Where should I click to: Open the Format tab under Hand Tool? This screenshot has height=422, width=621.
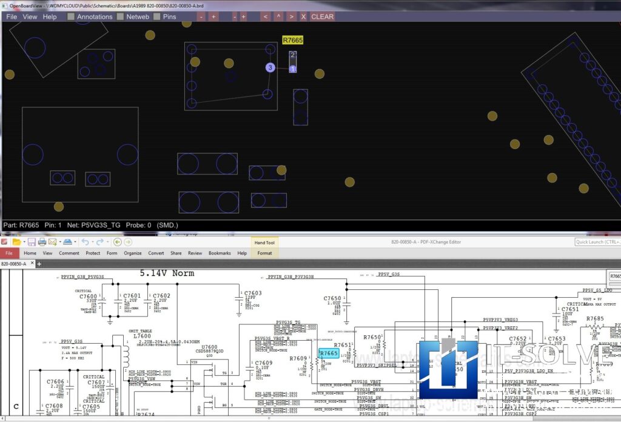tap(264, 253)
